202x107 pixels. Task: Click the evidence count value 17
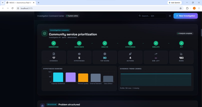54,58
